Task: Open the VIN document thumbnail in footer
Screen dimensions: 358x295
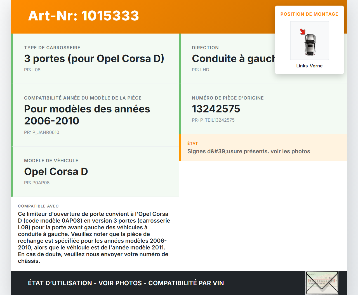Action: (322, 283)
